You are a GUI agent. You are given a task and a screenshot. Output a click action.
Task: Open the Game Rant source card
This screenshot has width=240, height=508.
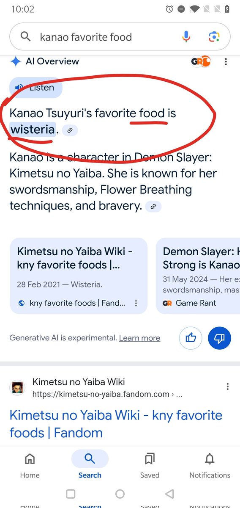[x=198, y=276]
